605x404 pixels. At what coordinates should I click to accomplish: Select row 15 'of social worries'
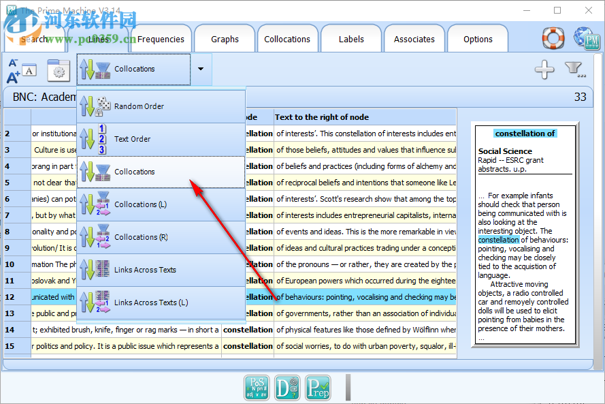click(x=365, y=346)
